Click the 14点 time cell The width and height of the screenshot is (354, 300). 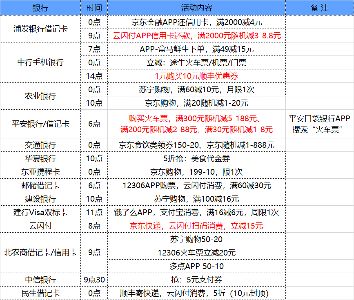(94, 76)
